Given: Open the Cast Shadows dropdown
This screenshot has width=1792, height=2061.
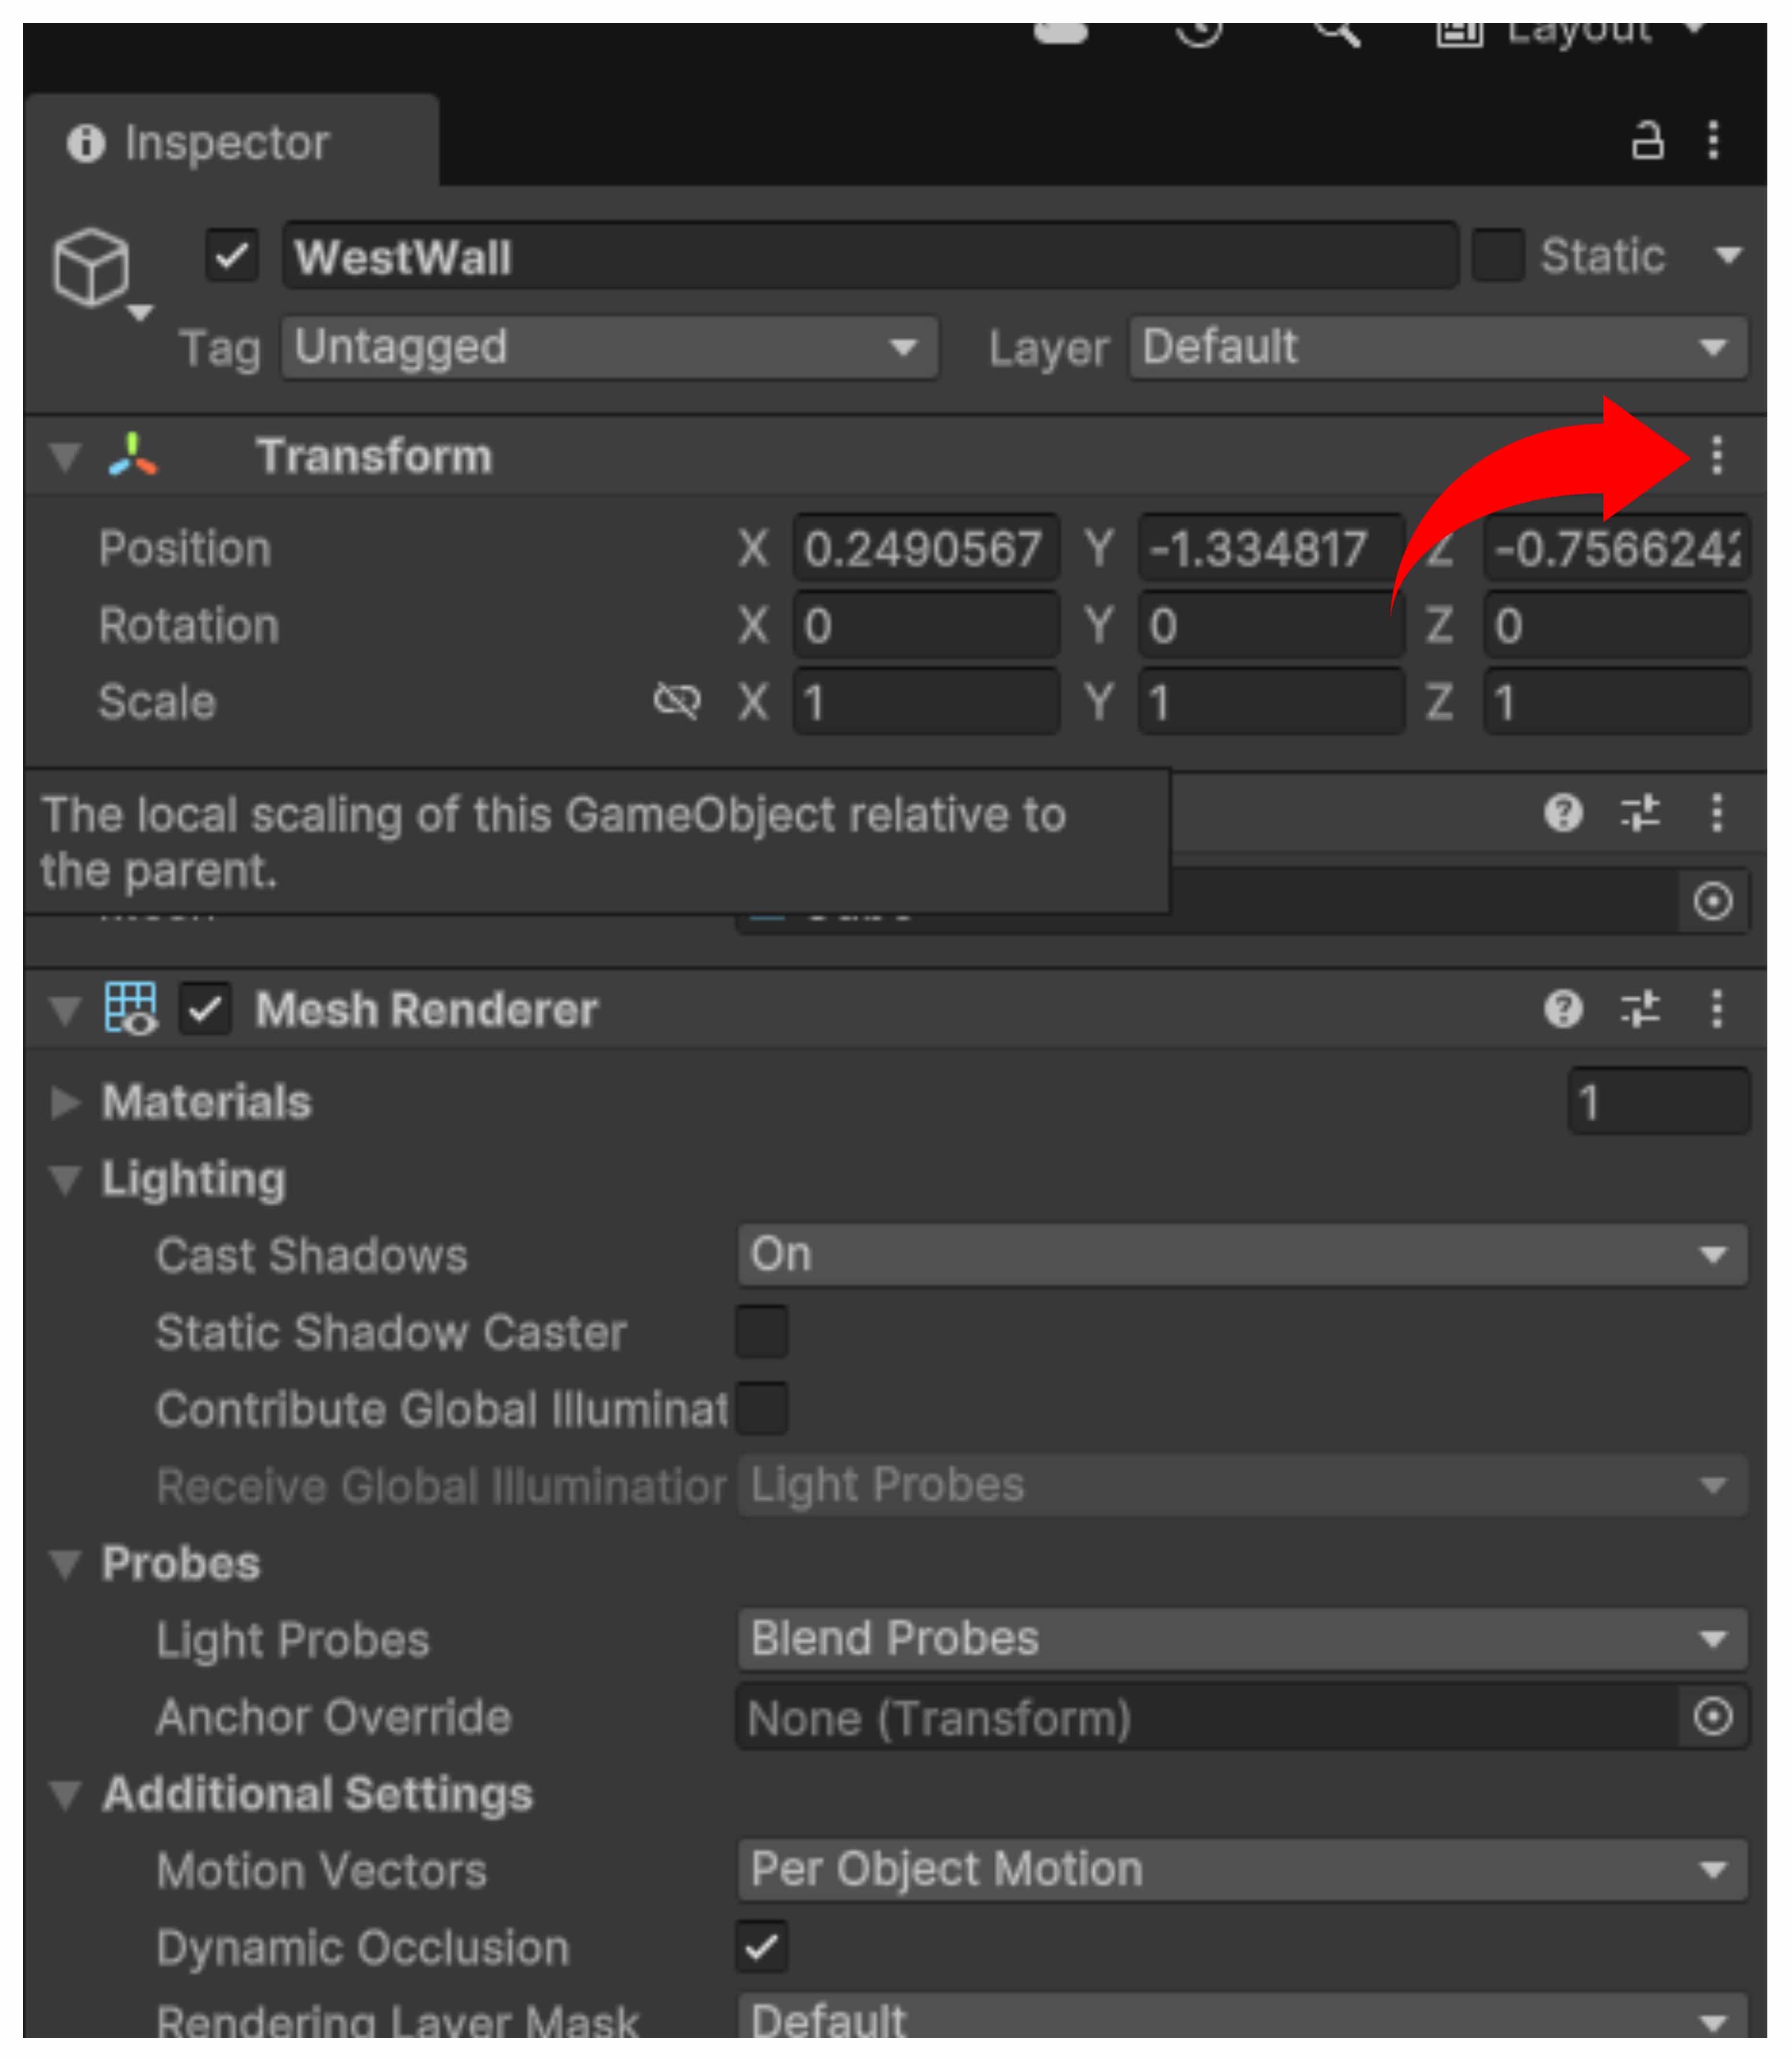Looking at the screenshot, I should pyautogui.click(x=1242, y=1255).
